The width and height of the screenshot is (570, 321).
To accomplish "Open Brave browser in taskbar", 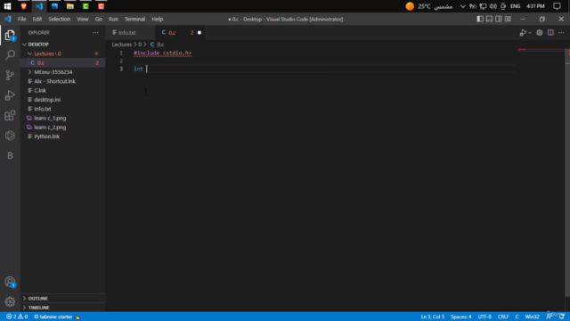I will pos(24,6).
